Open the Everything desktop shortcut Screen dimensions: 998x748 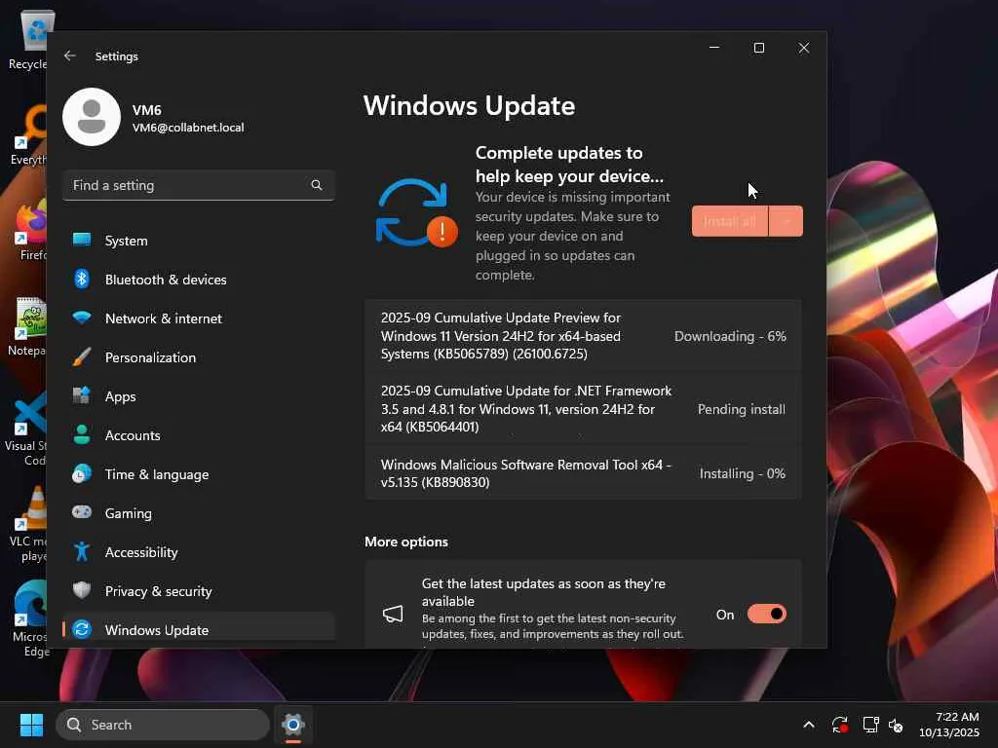(x=28, y=134)
